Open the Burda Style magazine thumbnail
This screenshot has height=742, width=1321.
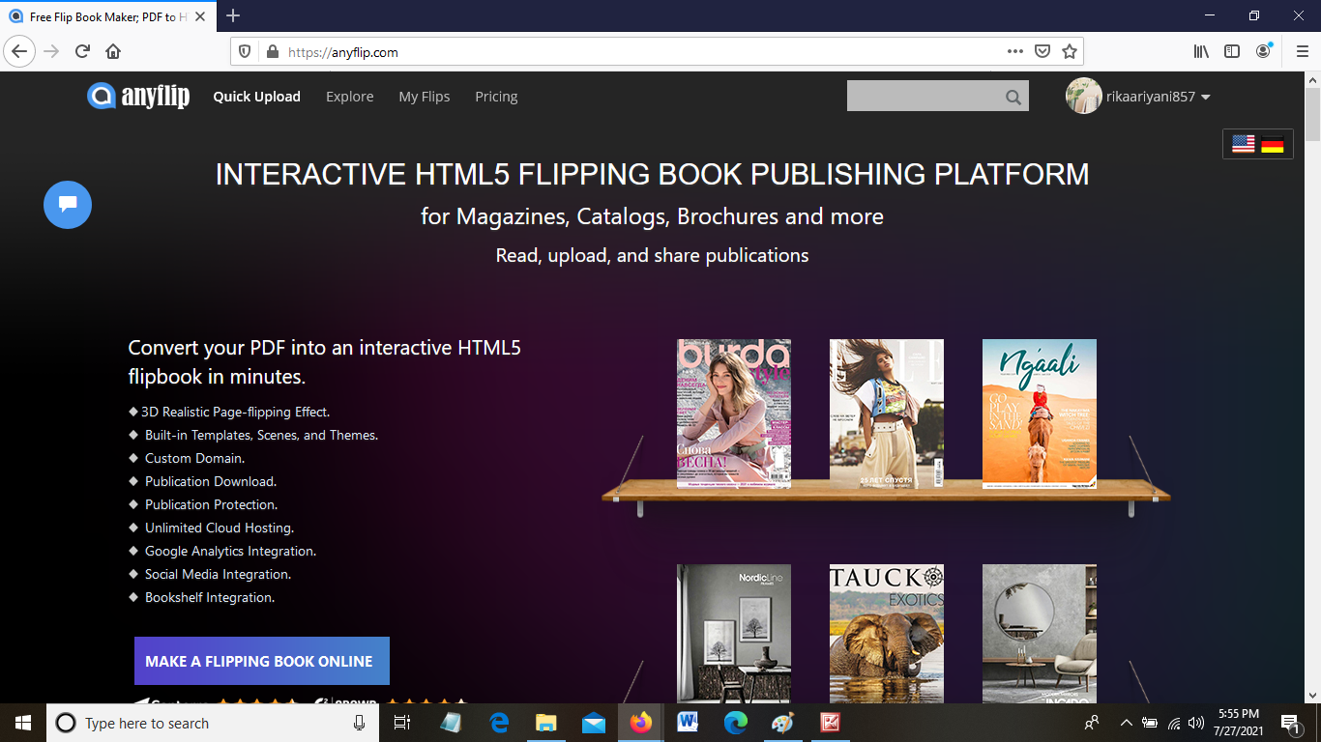(x=734, y=414)
